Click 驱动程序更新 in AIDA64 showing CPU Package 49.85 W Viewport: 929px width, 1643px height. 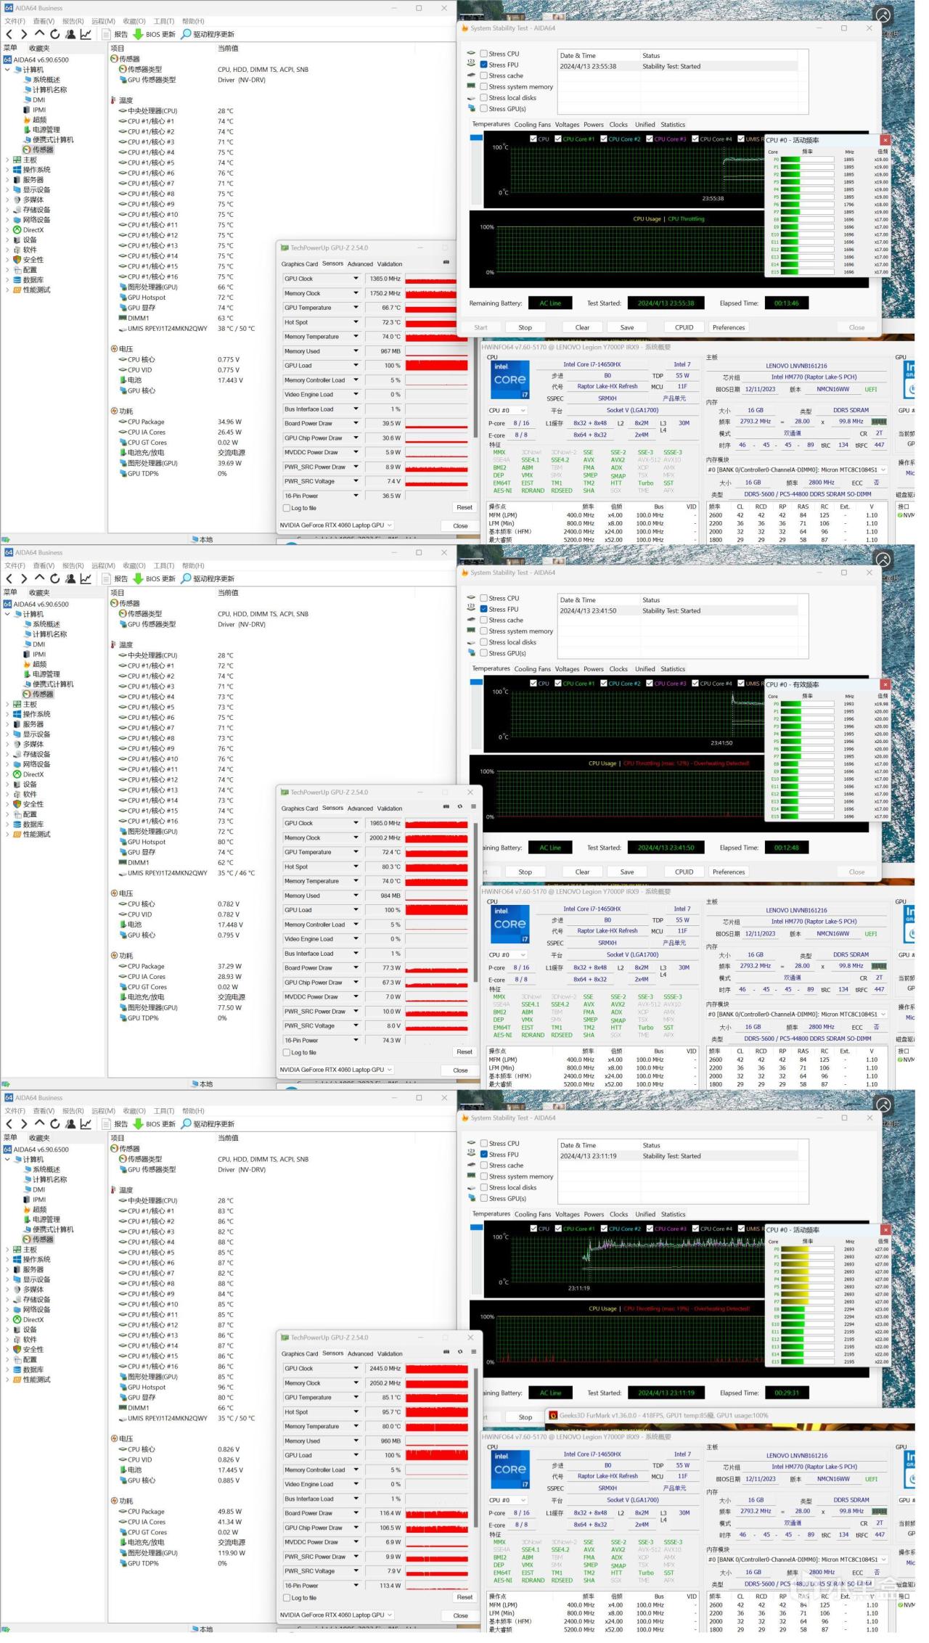click(x=208, y=1123)
